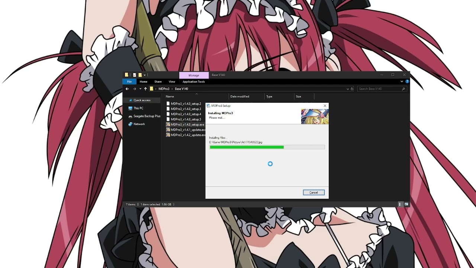Click '7 items' in status bar

coord(131,204)
